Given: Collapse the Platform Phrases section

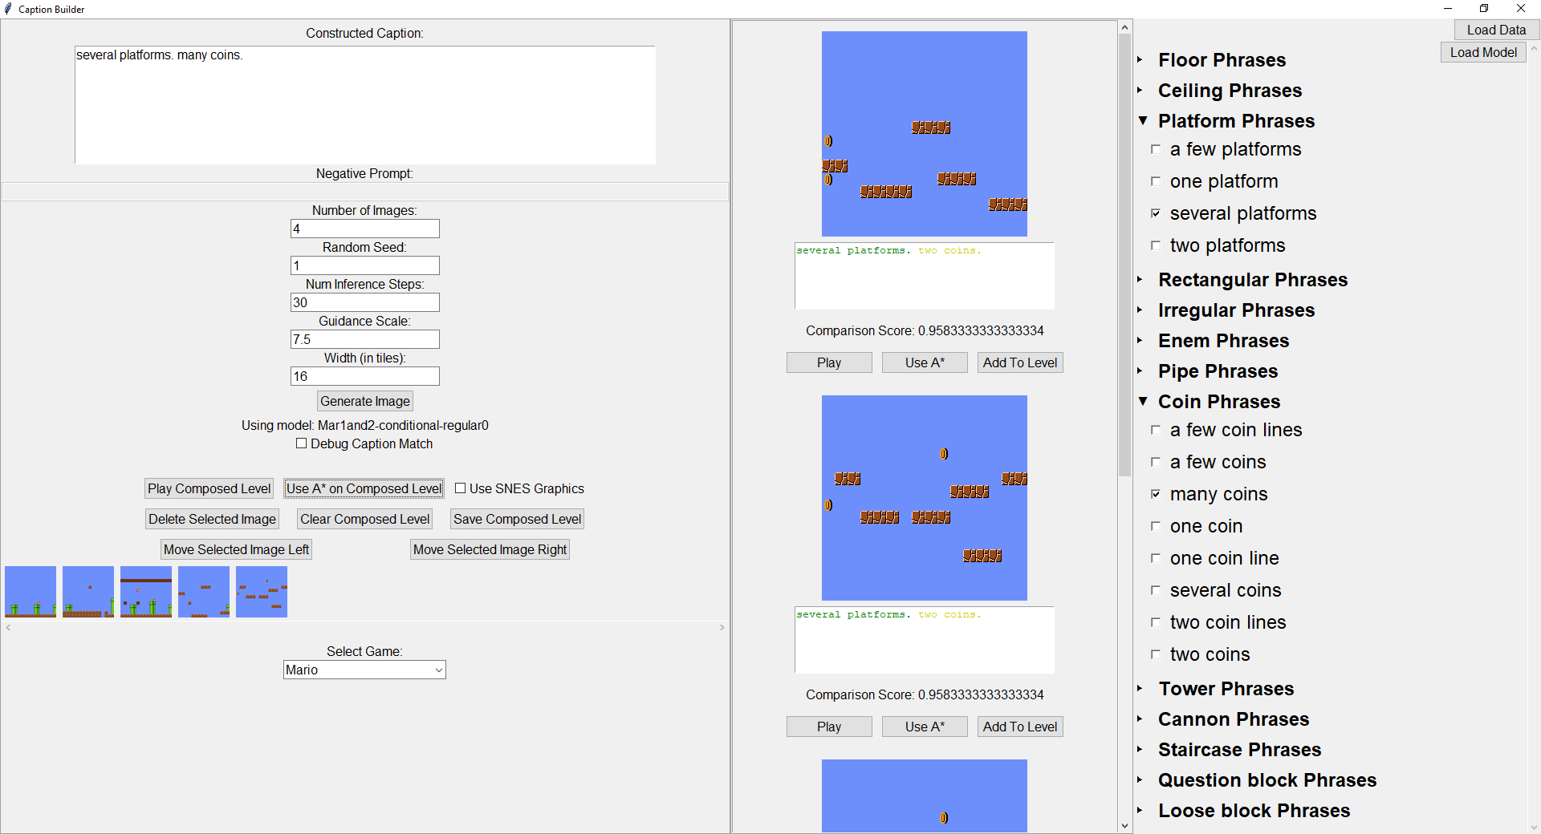Looking at the screenshot, I should click(x=1143, y=120).
